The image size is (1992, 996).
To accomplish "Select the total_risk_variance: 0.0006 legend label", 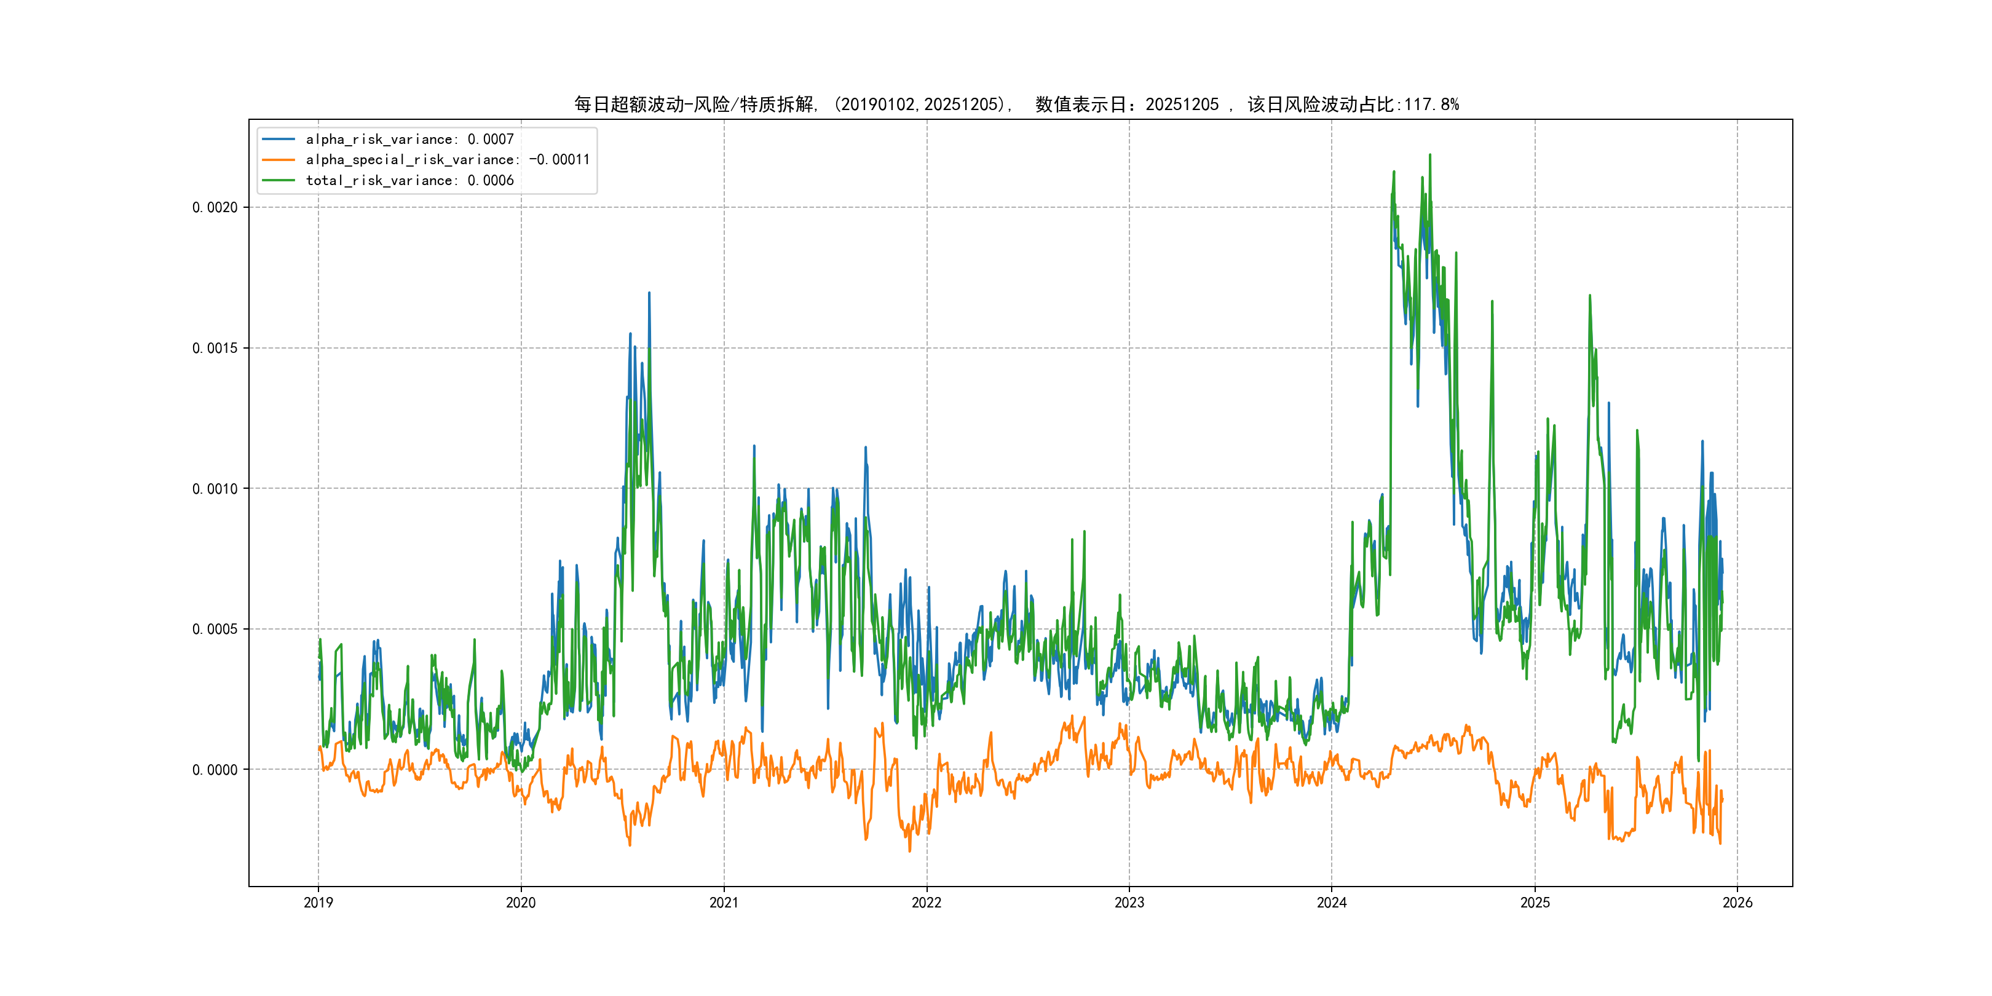I will tap(409, 180).
